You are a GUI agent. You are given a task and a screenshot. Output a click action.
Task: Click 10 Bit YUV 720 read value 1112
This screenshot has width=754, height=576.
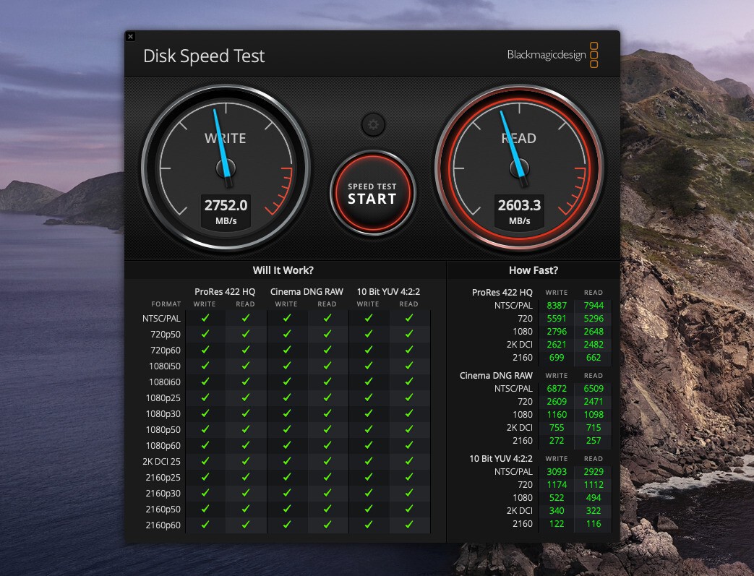pos(594,485)
